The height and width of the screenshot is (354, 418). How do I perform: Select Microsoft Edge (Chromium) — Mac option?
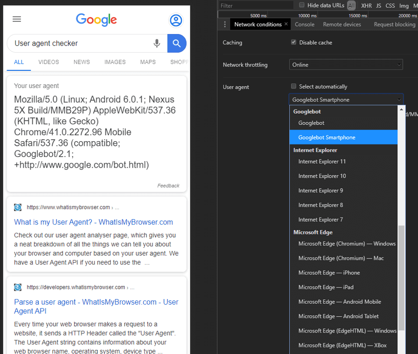343,258
